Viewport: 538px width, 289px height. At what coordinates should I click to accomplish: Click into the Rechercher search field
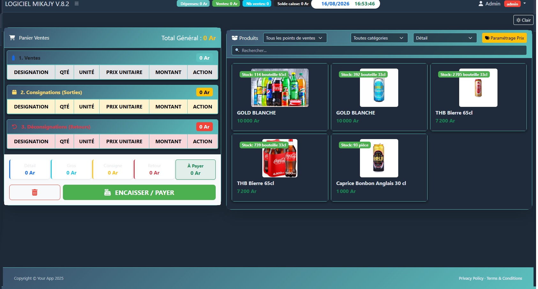click(379, 50)
